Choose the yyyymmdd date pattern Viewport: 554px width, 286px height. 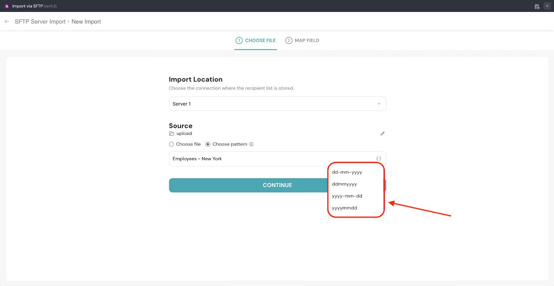click(344, 208)
